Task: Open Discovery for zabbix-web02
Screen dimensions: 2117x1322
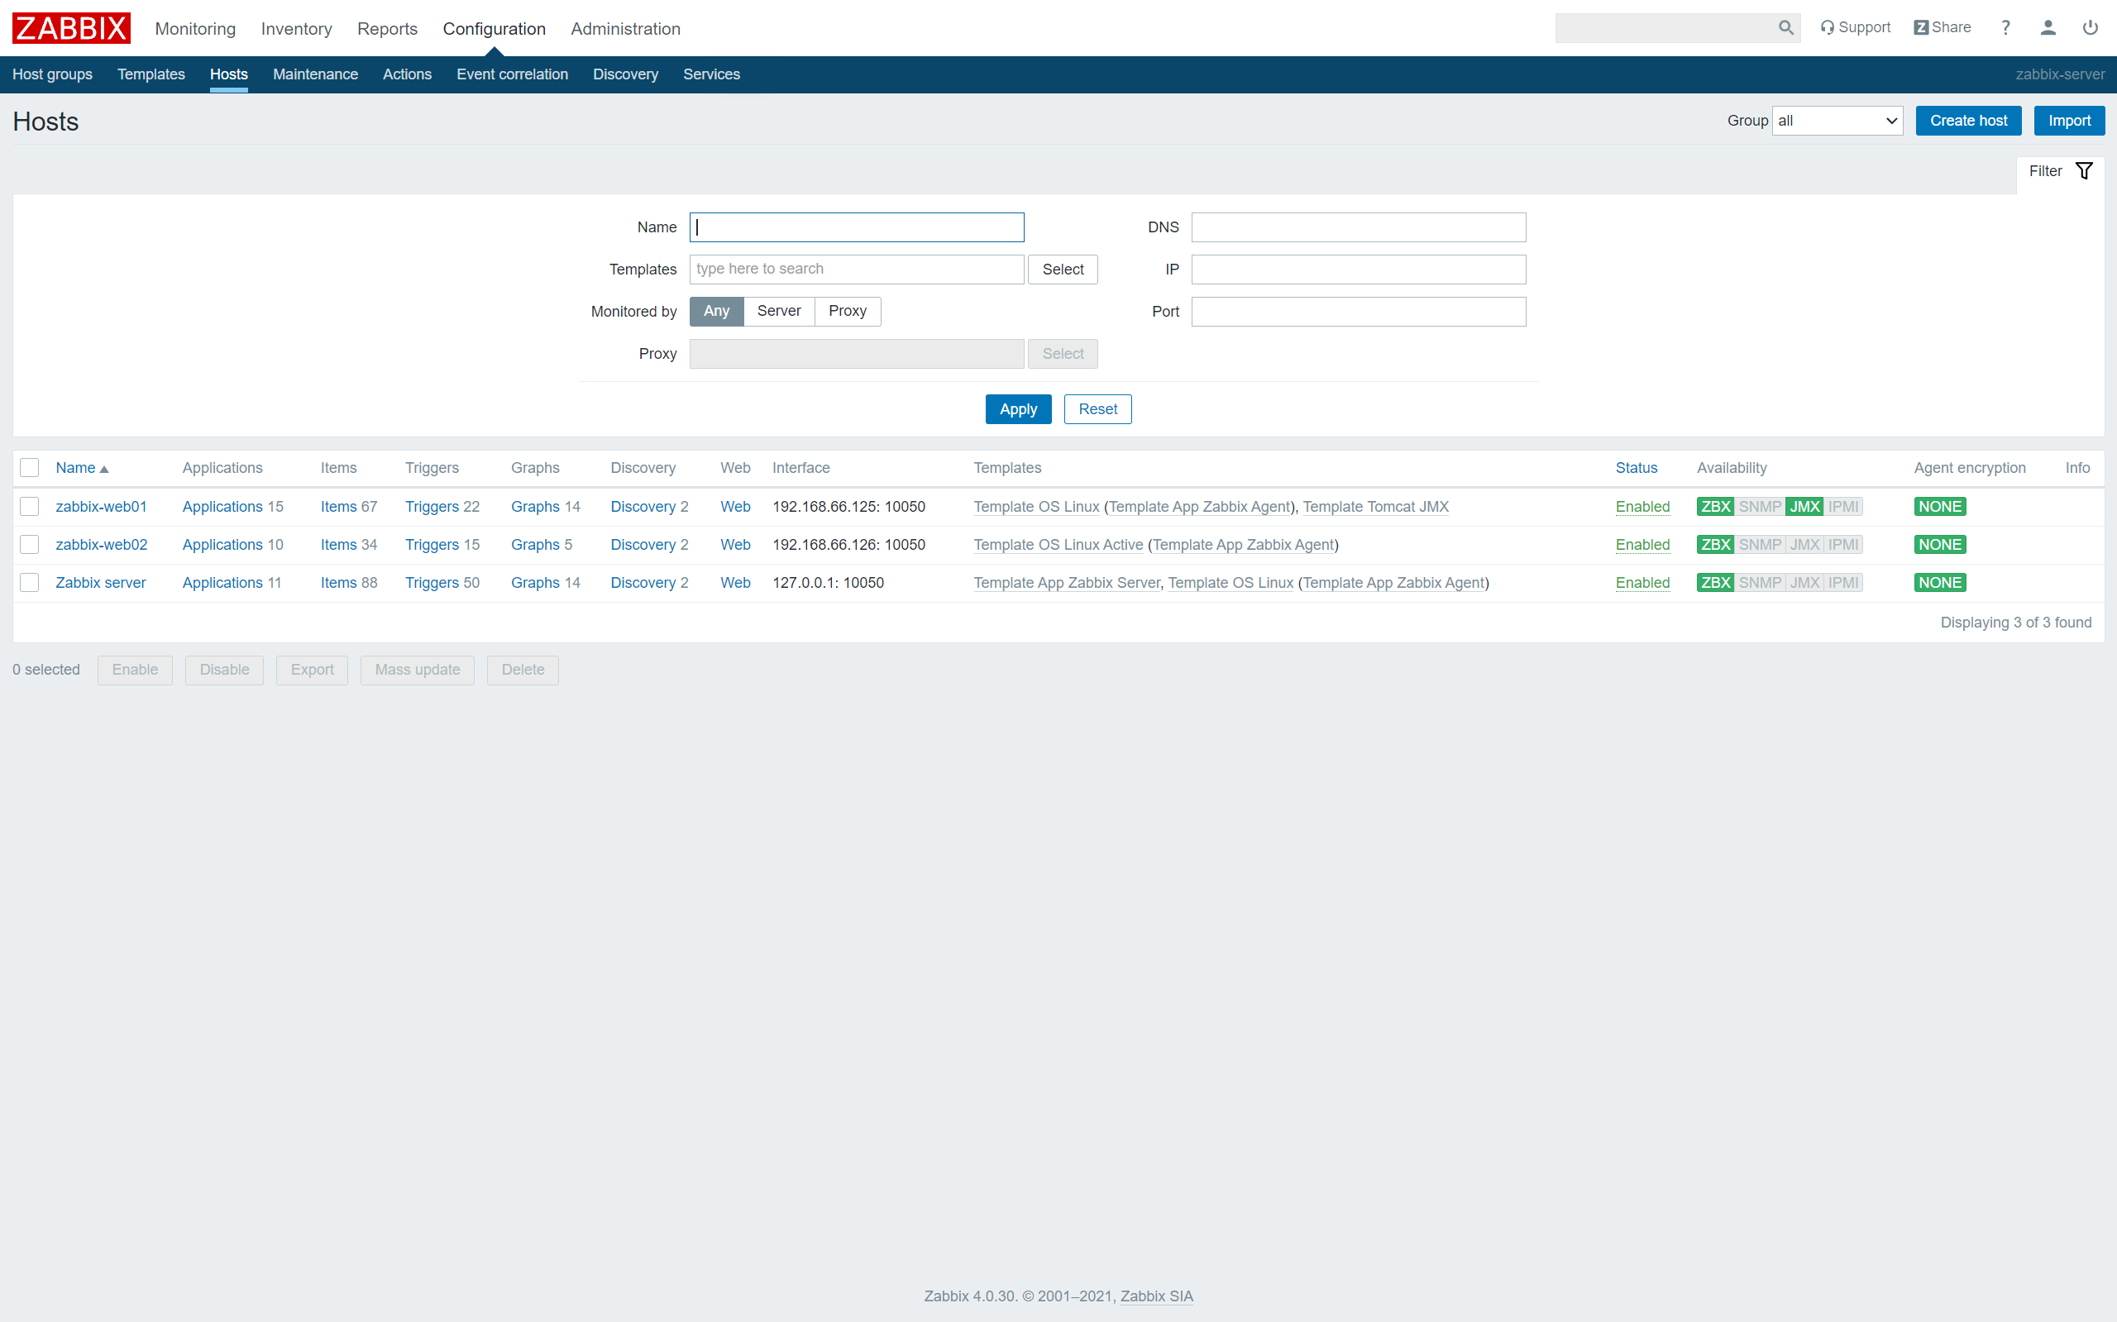Action: (x=643, y=545)
